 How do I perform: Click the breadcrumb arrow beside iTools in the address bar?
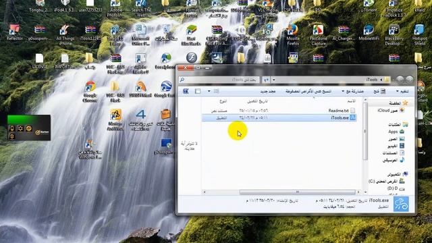click(x=381, y=80)
